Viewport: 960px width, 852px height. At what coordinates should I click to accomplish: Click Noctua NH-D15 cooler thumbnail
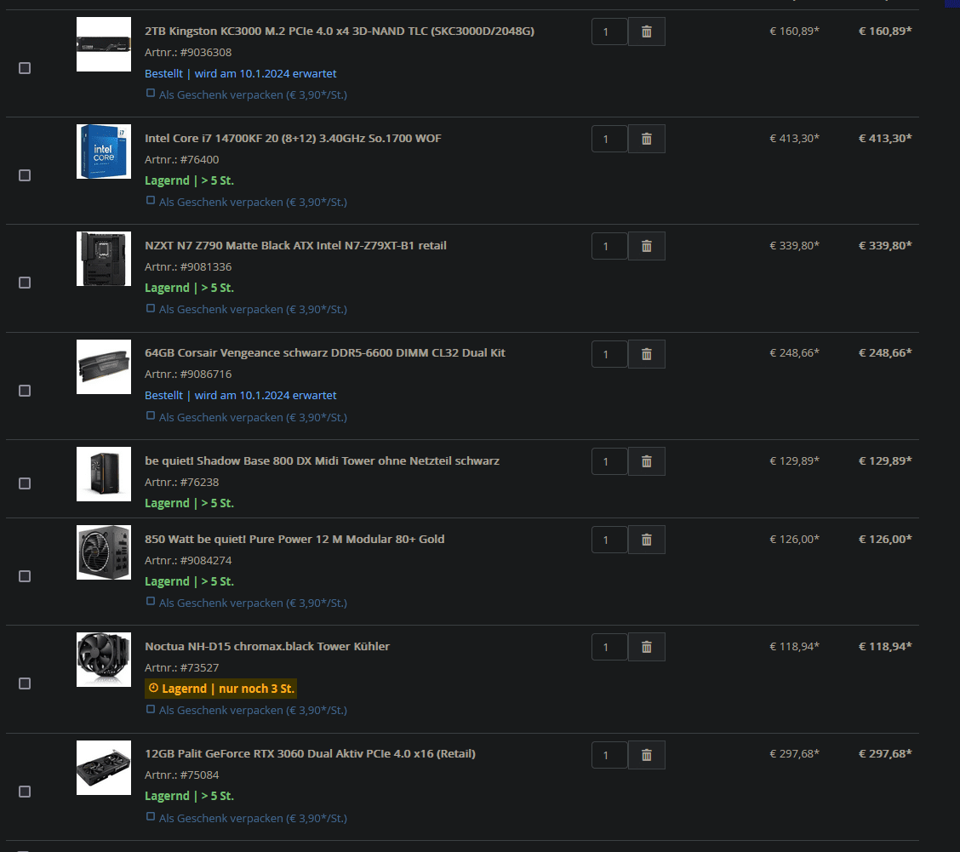pyautogui.click(x=104, y=660)
